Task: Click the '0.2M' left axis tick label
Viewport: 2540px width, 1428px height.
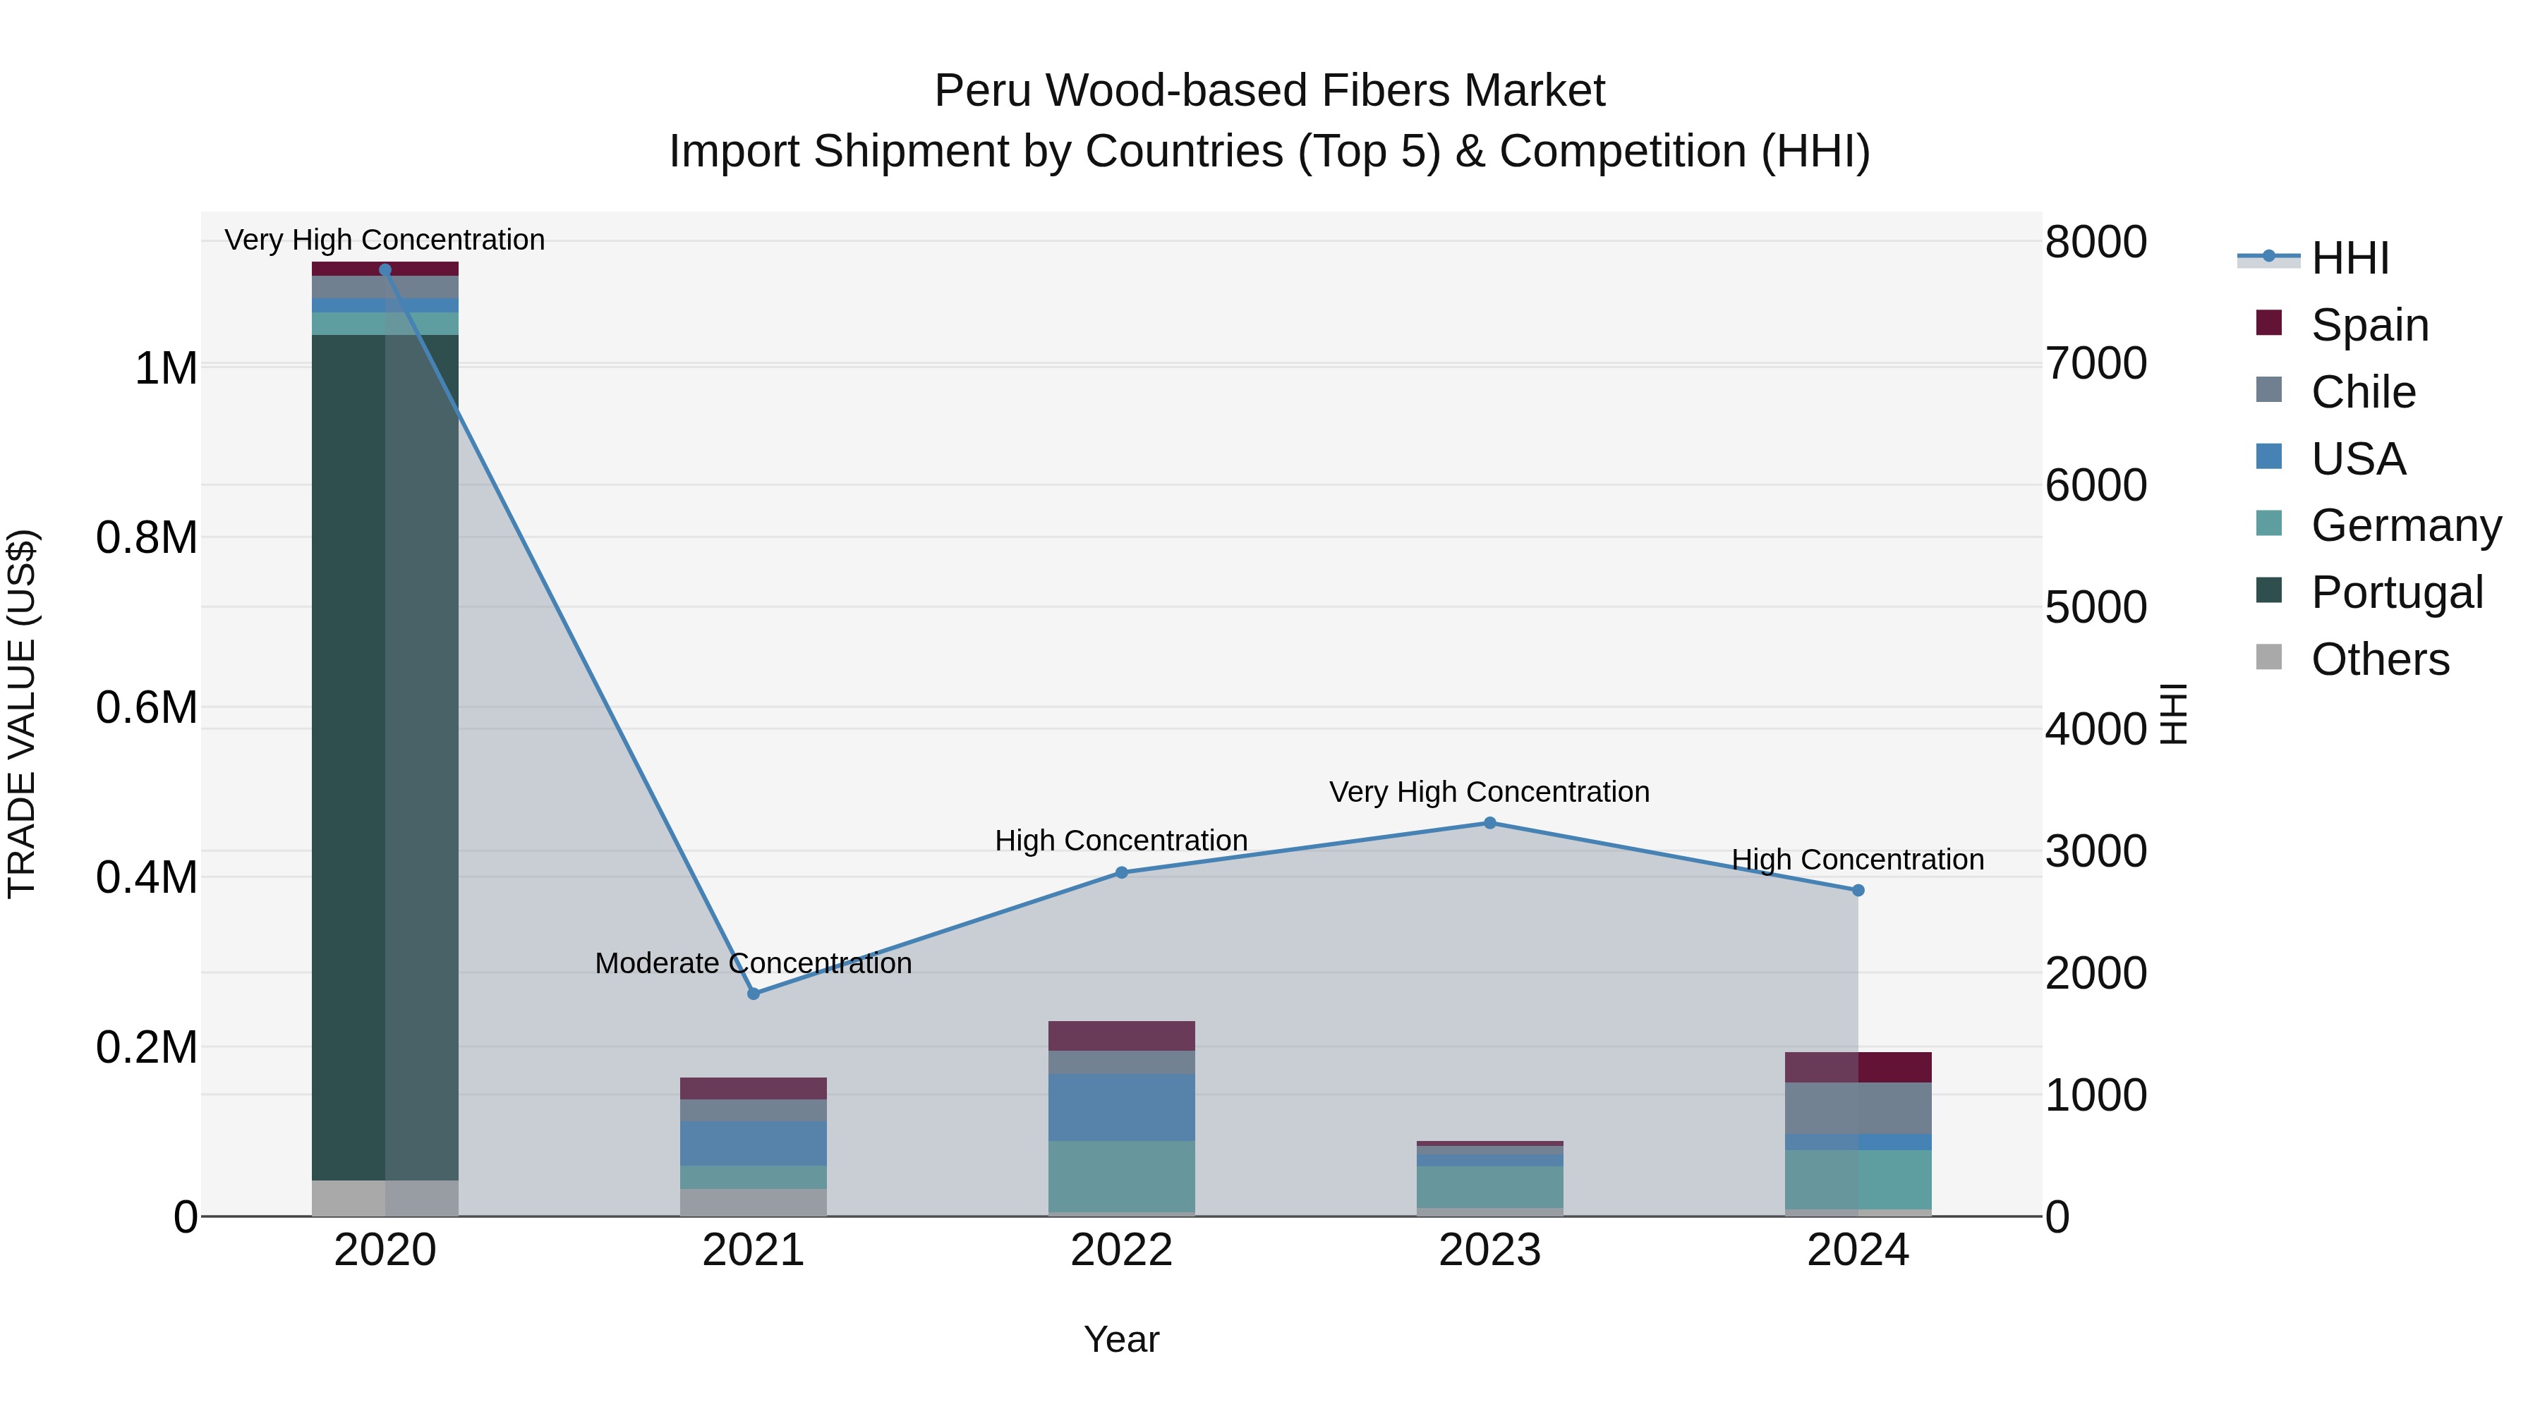Action: pos(147,1046)
